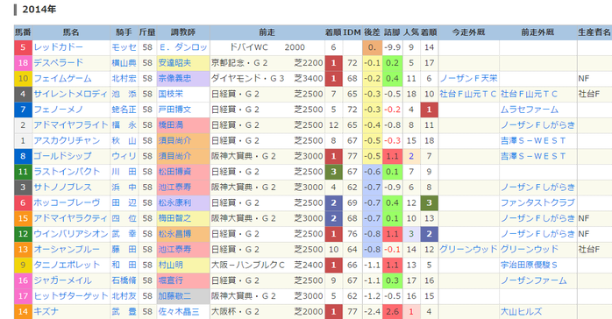Screen dimensions: 612x319
Task: Click the 前走 column header
Action: coord(267,32)
